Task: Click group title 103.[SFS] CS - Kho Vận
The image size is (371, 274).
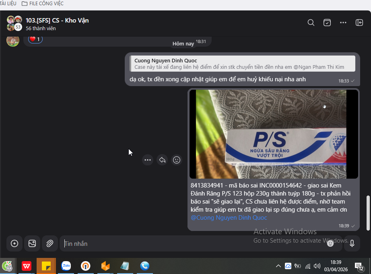Action: (57, 21)
